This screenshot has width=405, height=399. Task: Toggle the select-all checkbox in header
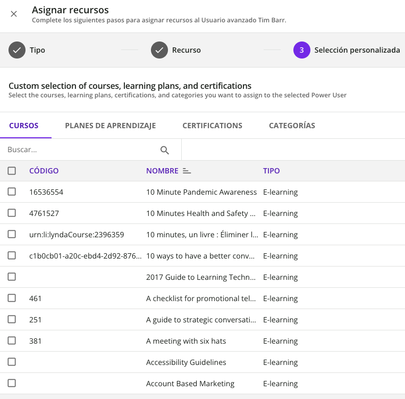tap(12, 171)
